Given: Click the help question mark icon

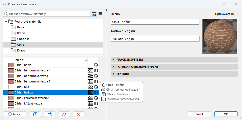Looking at the screenshot, I should [224, 4].
